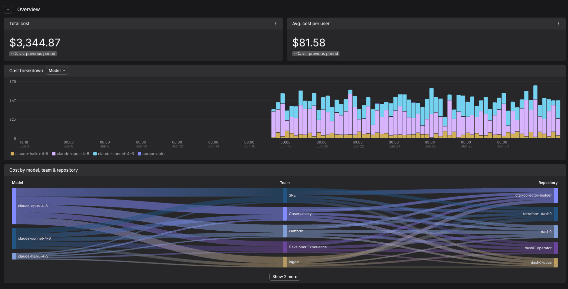The image size is (568, 289).
Task: Select claude-haiku-4-5 Sankey model node
Action: tap(14, 256)
